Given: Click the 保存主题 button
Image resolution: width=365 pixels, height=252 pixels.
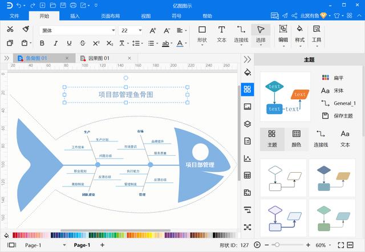Looking at the screenshot, I should 339,116.
